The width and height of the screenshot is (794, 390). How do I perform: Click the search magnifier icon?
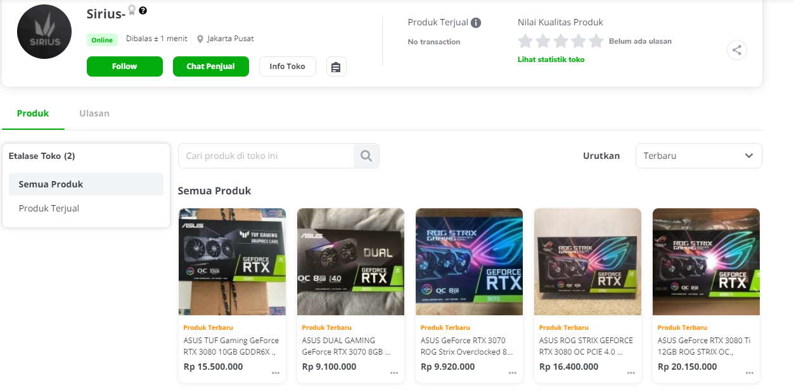coord(366,156)
